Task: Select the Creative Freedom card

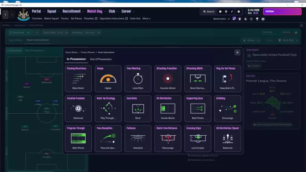Action: pyautogui.click(x=78, y=108)
